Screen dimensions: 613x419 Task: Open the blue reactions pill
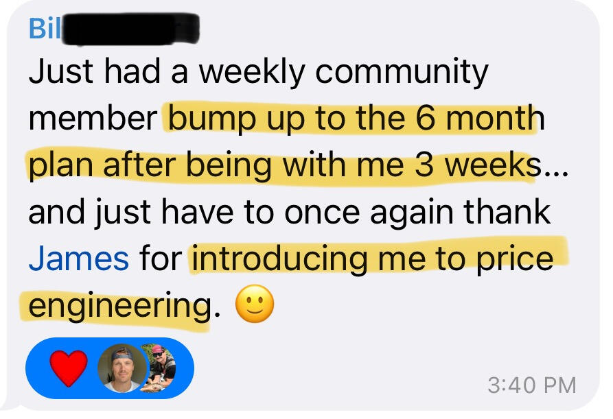(109, 369)
